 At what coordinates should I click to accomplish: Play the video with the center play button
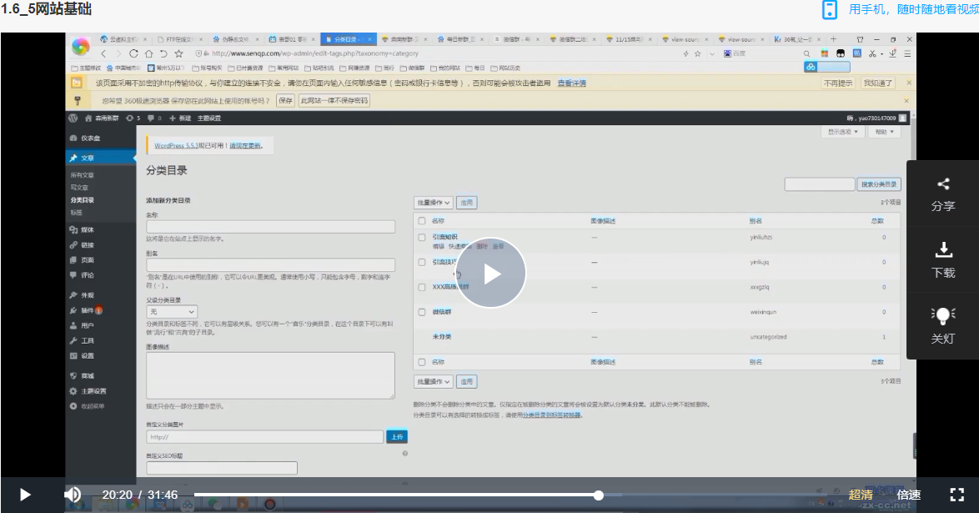click(490, 273)
